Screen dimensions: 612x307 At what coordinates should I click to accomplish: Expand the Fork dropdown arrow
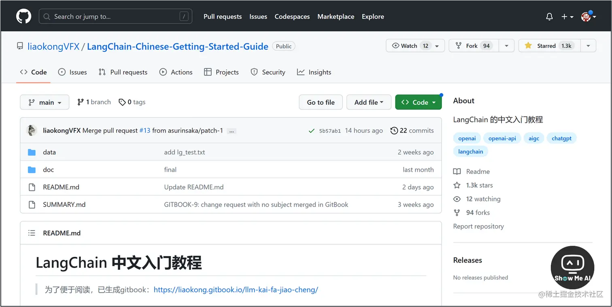[x=507, y=46]
